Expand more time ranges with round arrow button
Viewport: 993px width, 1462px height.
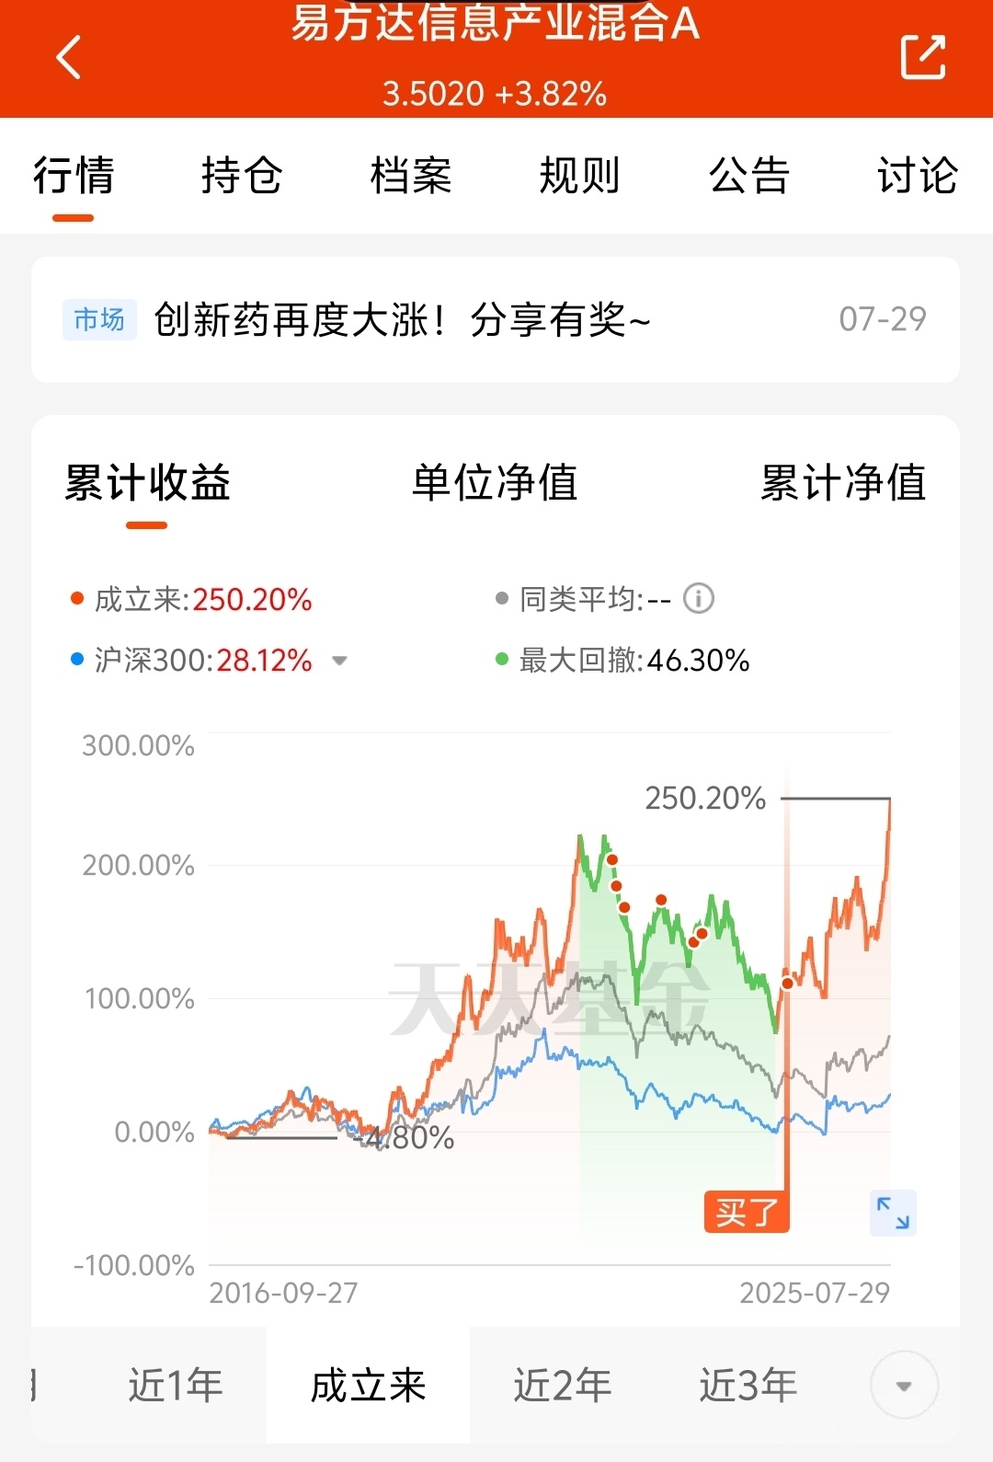coord(904,1385)
